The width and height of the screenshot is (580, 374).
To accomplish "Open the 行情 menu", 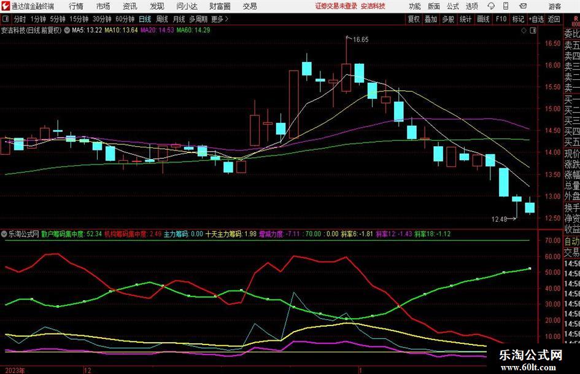I will click(x=76, y=6).
